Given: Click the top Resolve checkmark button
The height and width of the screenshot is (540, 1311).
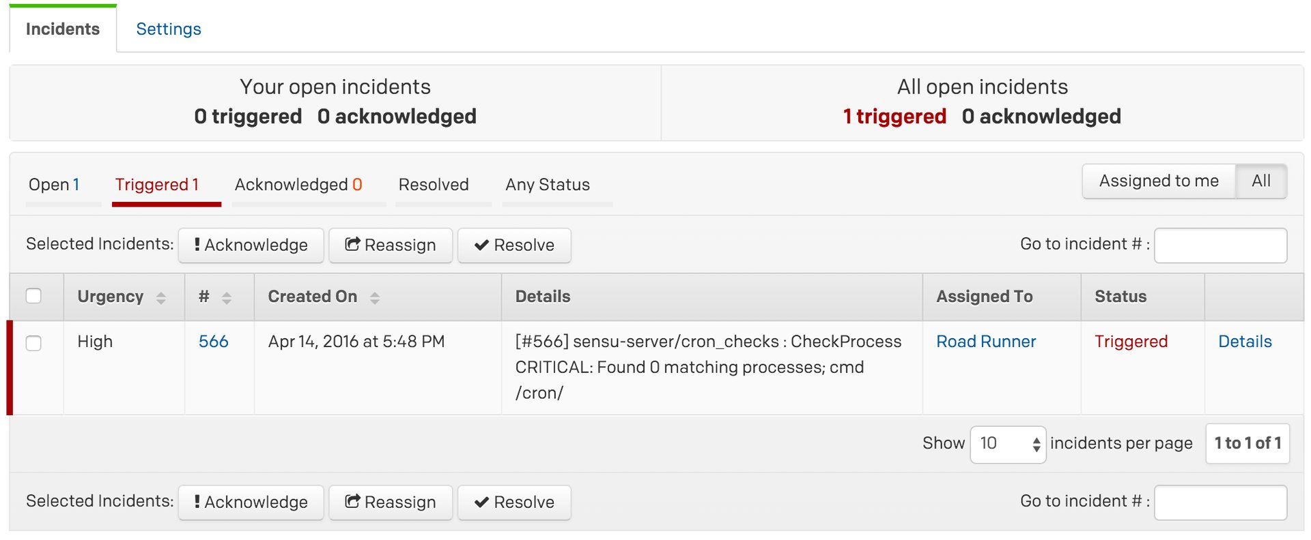Looking at the screenshot, I should pyautogui.click(x=514, y=245).
